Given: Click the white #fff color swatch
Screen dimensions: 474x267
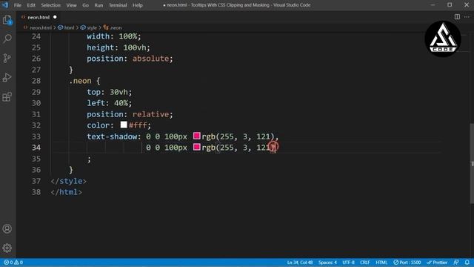Looking at the screenshot, I should click(x=124, y=125).
